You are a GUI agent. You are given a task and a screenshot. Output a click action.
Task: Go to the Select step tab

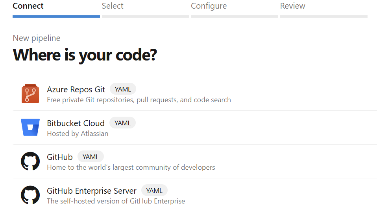coord(113,6)
